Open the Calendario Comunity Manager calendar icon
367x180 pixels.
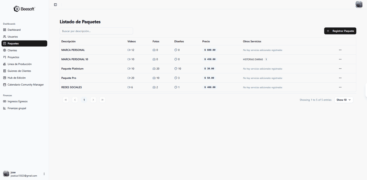(x=5, y=84)
